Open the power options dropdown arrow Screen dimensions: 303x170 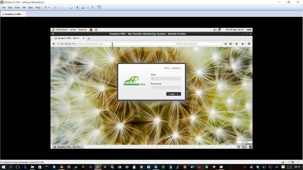pyautogui.click(x=49, y=8)
